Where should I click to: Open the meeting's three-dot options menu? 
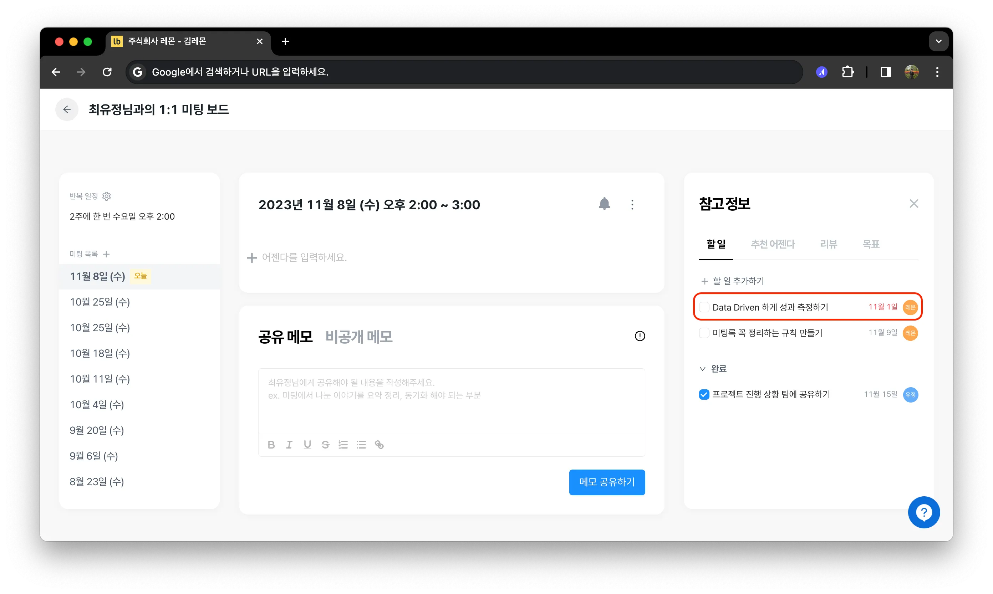(x=632, y=205)
